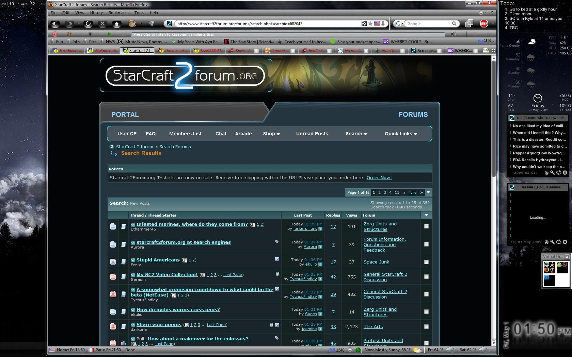
Task: Close the reddit feed gadget
Action: click(565, 173)
